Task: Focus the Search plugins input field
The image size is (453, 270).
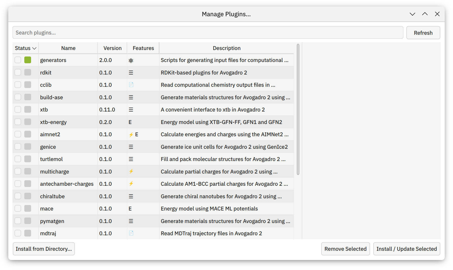Action: click(208, 33)
